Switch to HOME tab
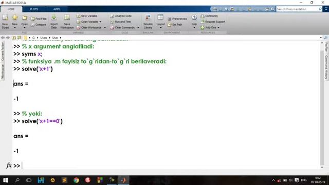The height and width of the screenshot is (185, 329). tap(11, 9)
